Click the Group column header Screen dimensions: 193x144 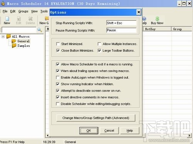pyautogui.click(x=182, y=29)
